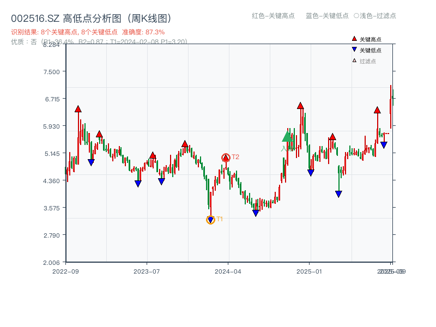Select the blue key-low triangle near 2025-01

tap(311, 171)
